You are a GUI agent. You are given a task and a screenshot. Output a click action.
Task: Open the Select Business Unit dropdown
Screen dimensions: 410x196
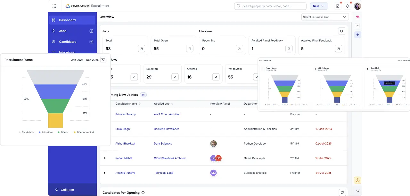point(324,17)
